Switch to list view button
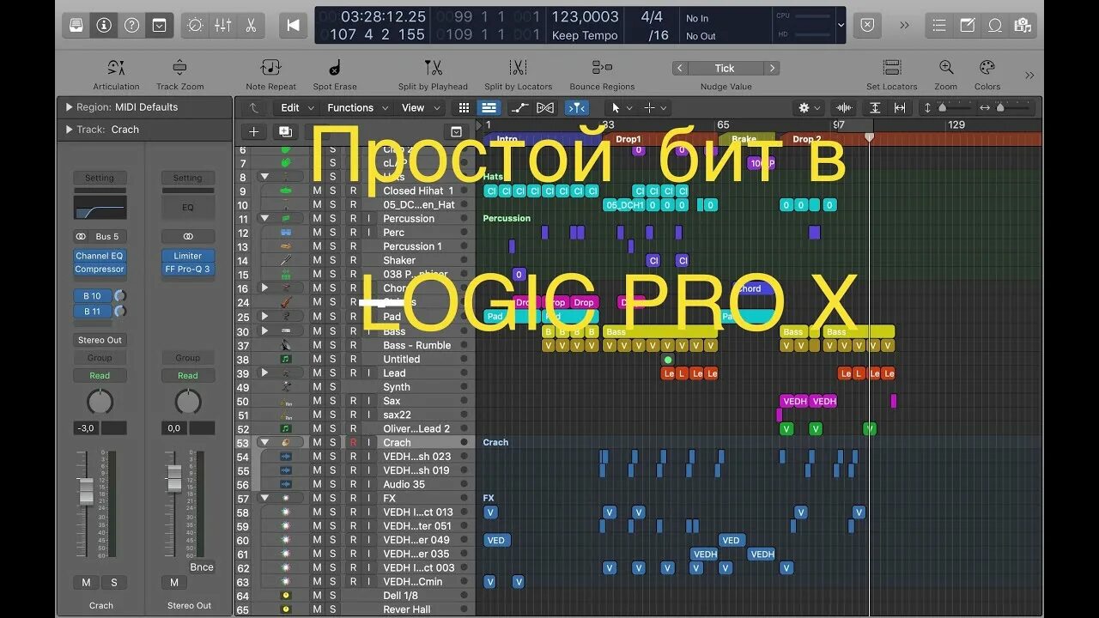The height and width of the screenshot is (618, 1099). pos(489,107)
